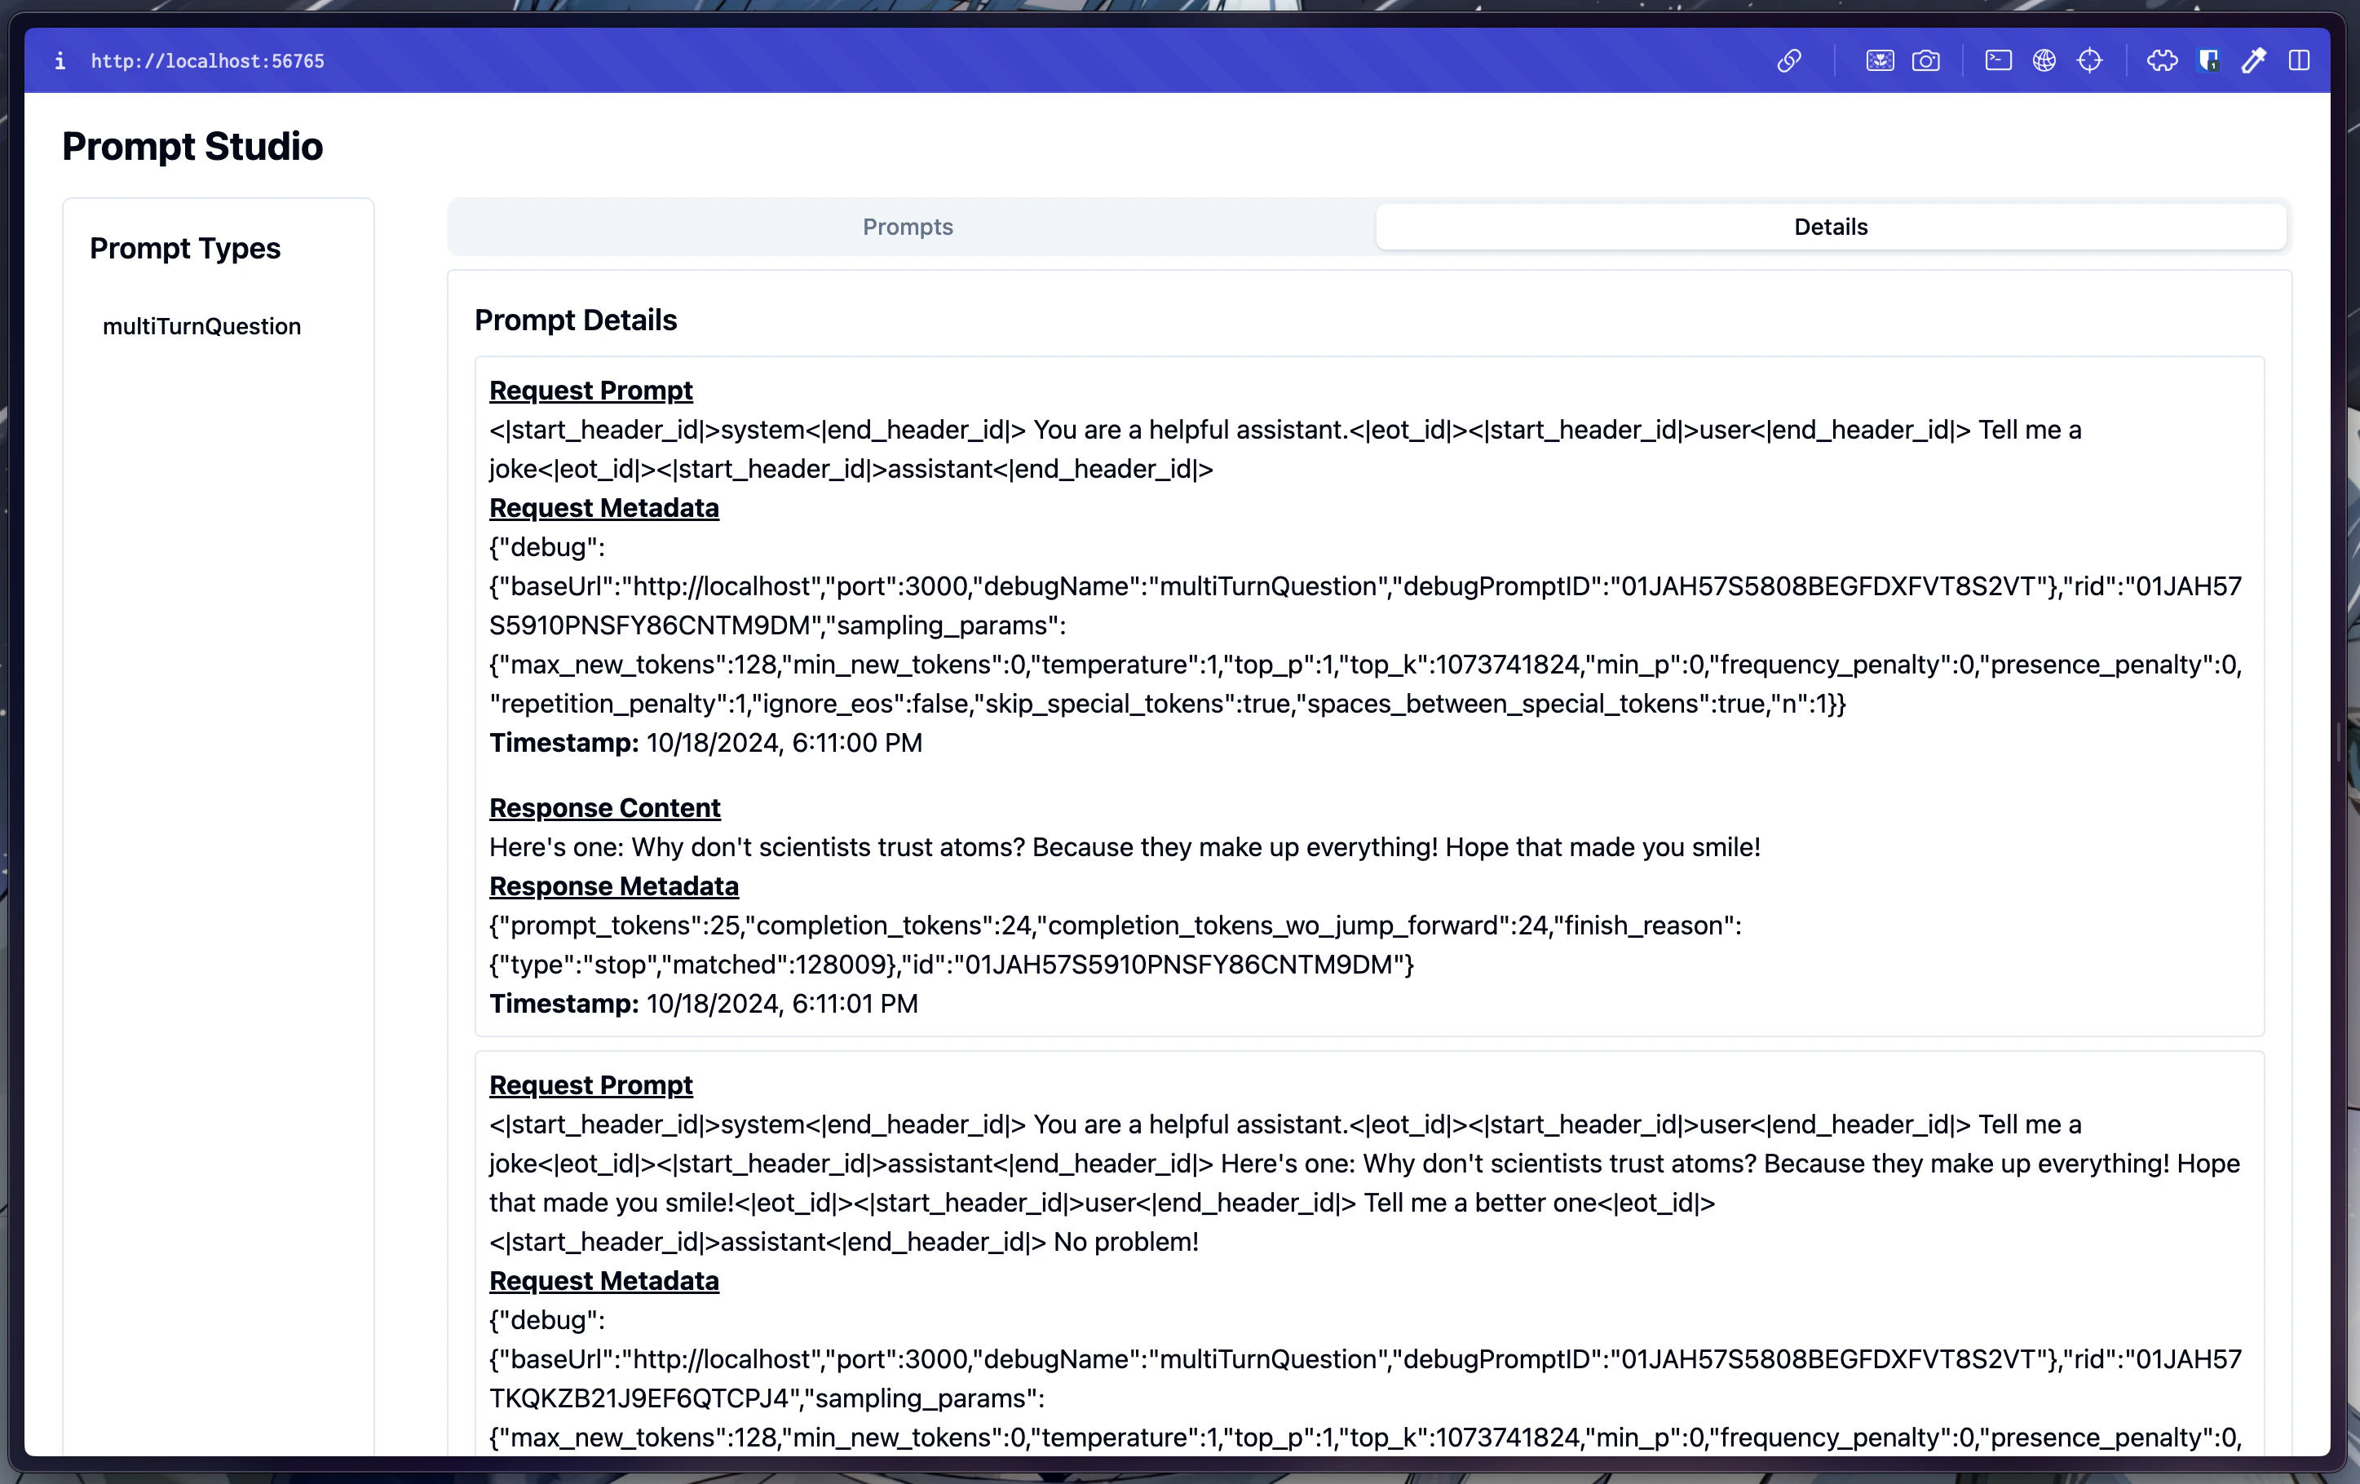Select the Details tab

[x=1830, y=227]
